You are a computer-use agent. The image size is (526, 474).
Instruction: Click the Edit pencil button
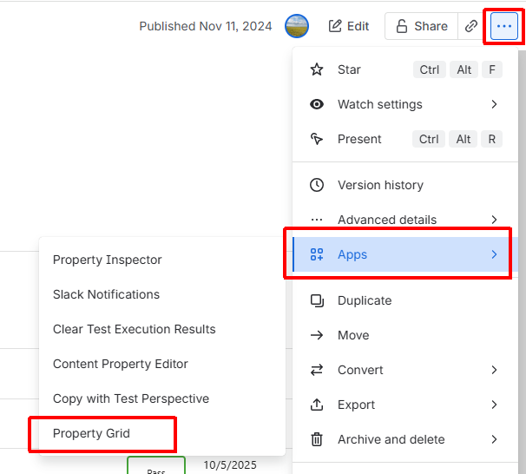click(349, 26)
